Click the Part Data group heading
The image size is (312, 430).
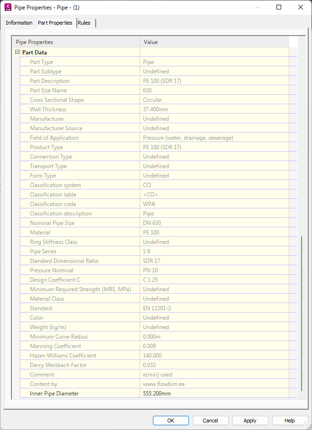(x=35, y=53)
